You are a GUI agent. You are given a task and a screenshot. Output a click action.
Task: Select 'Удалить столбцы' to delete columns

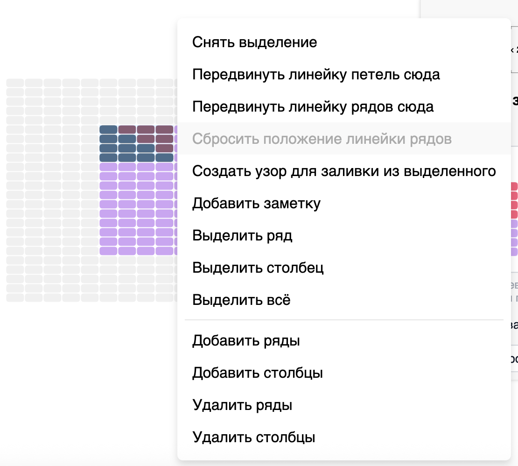pyautogui.click(x=254, y=437)
